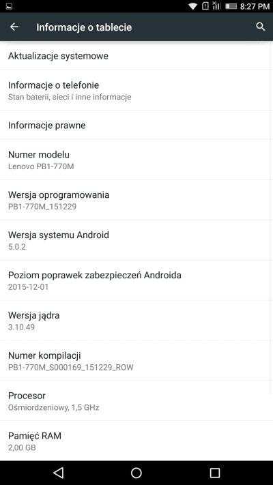Open Informacje o telefonie entry
This screenshot has width=273, height=485.
point(136,90)
